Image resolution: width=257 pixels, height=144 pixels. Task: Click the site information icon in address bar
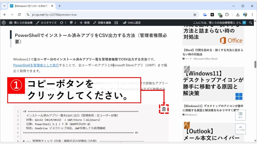pyautogui.click(x=28, y=15)
